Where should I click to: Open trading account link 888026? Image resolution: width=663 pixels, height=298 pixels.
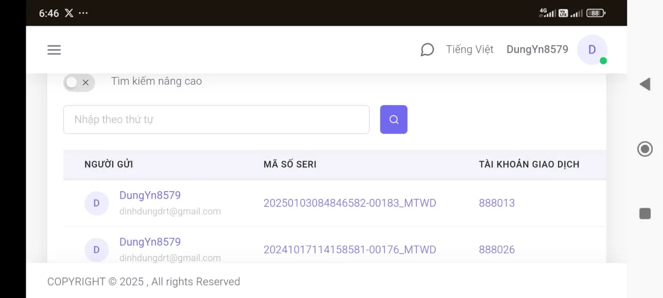pyautogui.click(x=496, y=250)
